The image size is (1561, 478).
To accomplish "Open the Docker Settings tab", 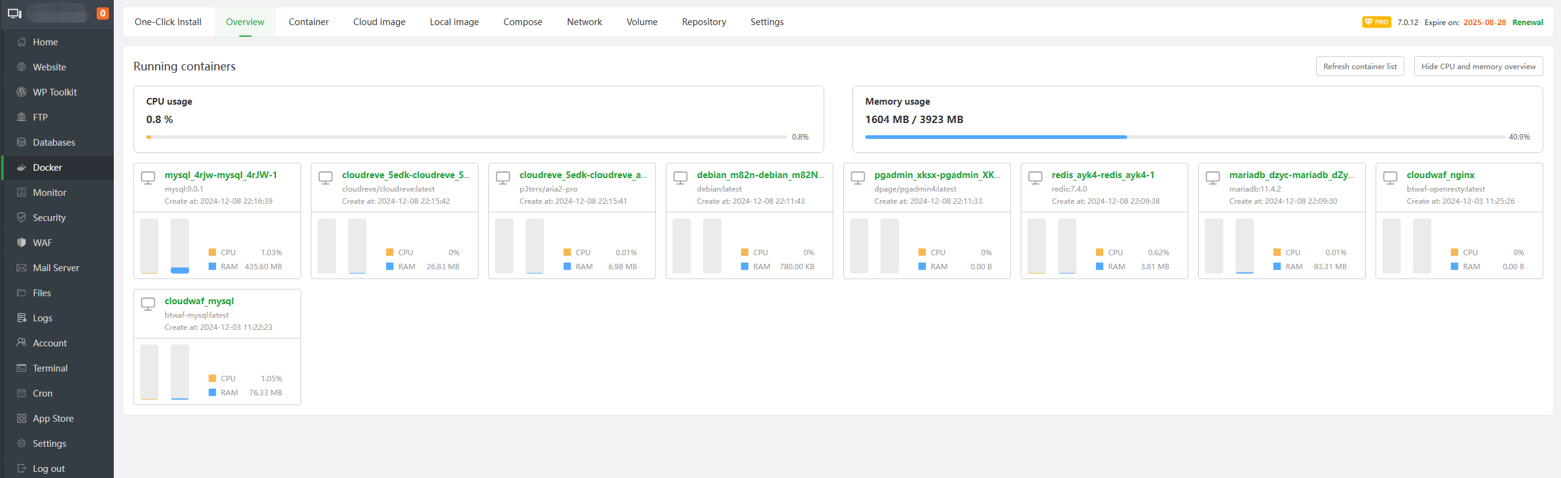I will (x=767, y=22).
